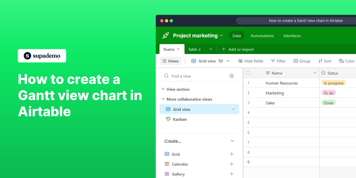Open the Sort menu

325,61
